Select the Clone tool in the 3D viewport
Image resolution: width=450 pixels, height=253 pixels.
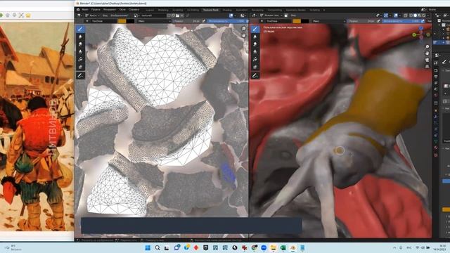point(255,51)
